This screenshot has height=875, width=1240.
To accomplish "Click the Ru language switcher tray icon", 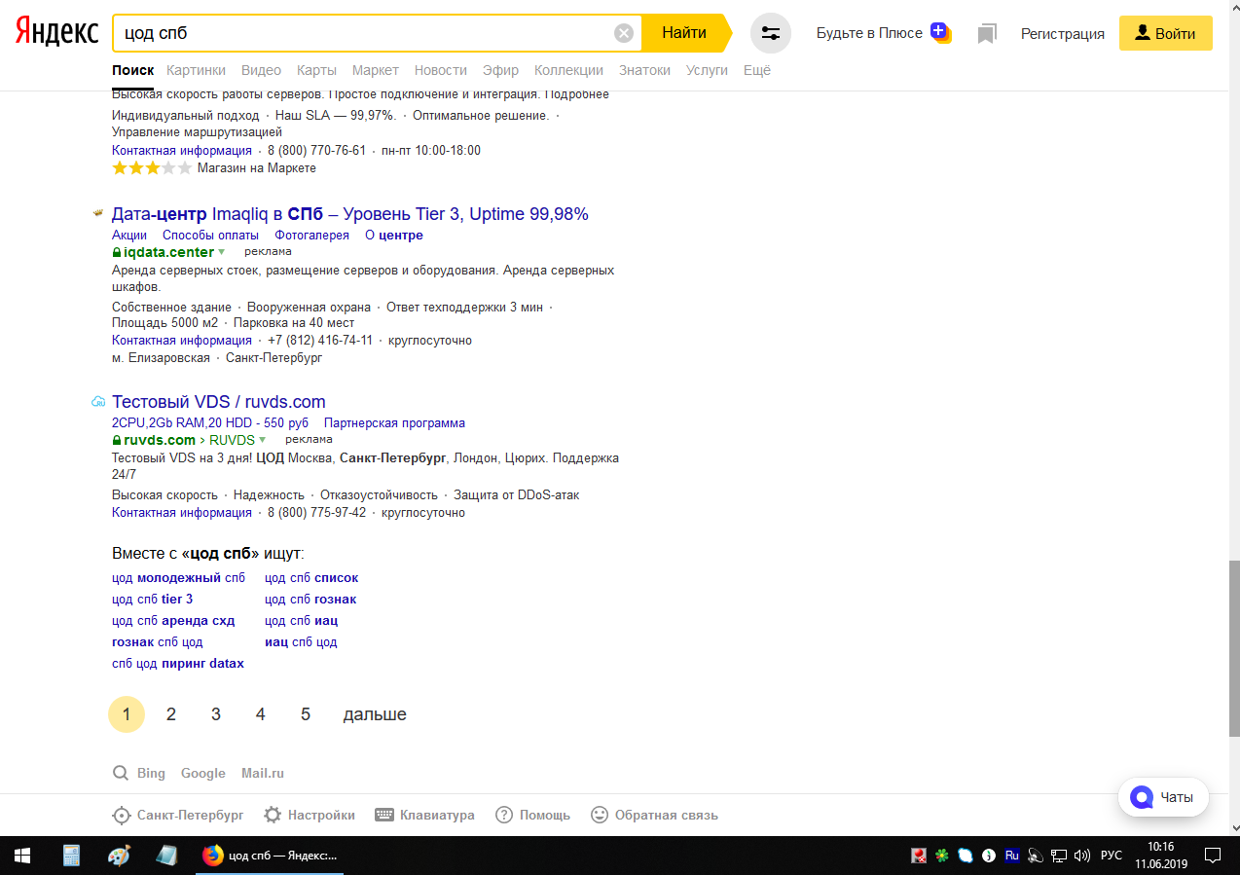I will [1011, 857].
